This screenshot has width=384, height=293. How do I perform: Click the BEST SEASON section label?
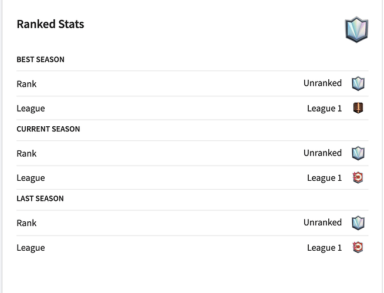pyautogui.click(x=41, y=59)
